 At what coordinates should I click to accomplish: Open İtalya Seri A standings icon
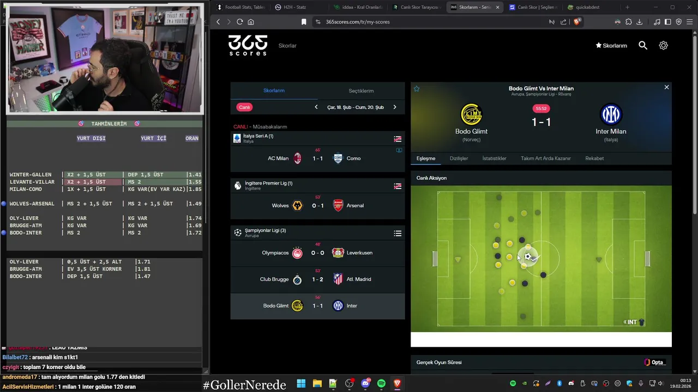pos(398,139)
